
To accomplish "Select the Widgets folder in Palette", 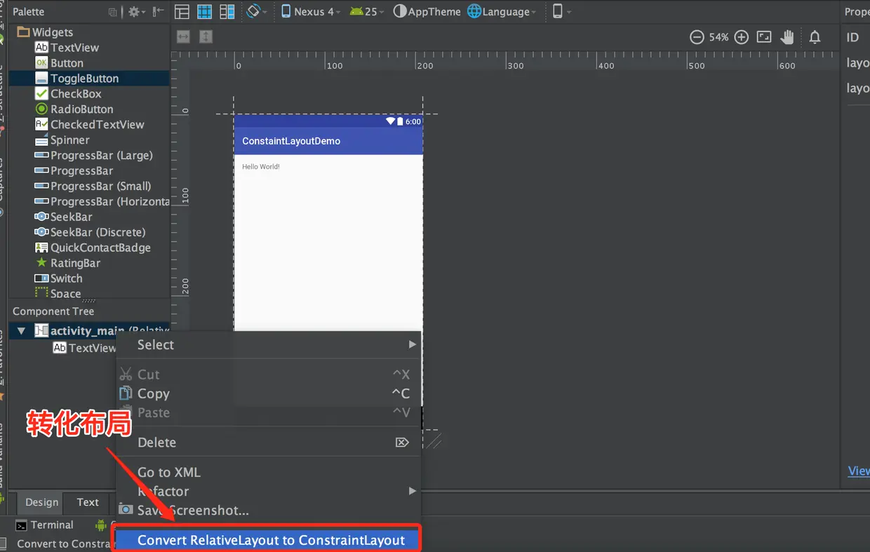I will tap(45, 32).
